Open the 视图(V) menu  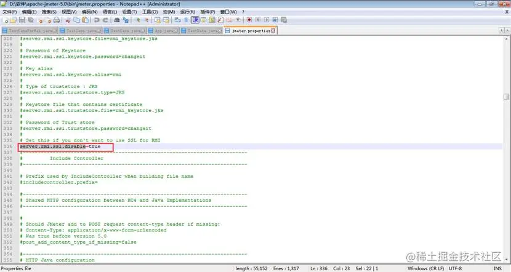[69, 12]
